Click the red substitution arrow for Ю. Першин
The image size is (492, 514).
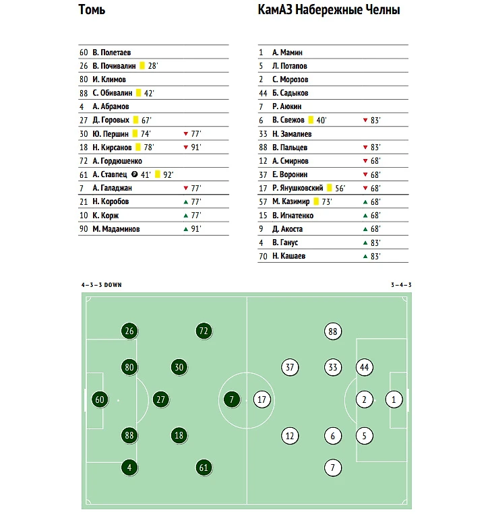(x=185, y=134)
